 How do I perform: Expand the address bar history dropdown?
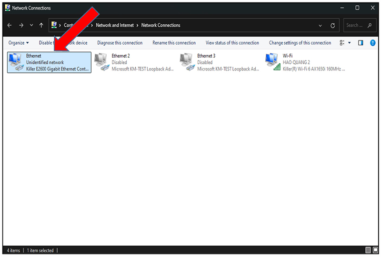[320, 26]
